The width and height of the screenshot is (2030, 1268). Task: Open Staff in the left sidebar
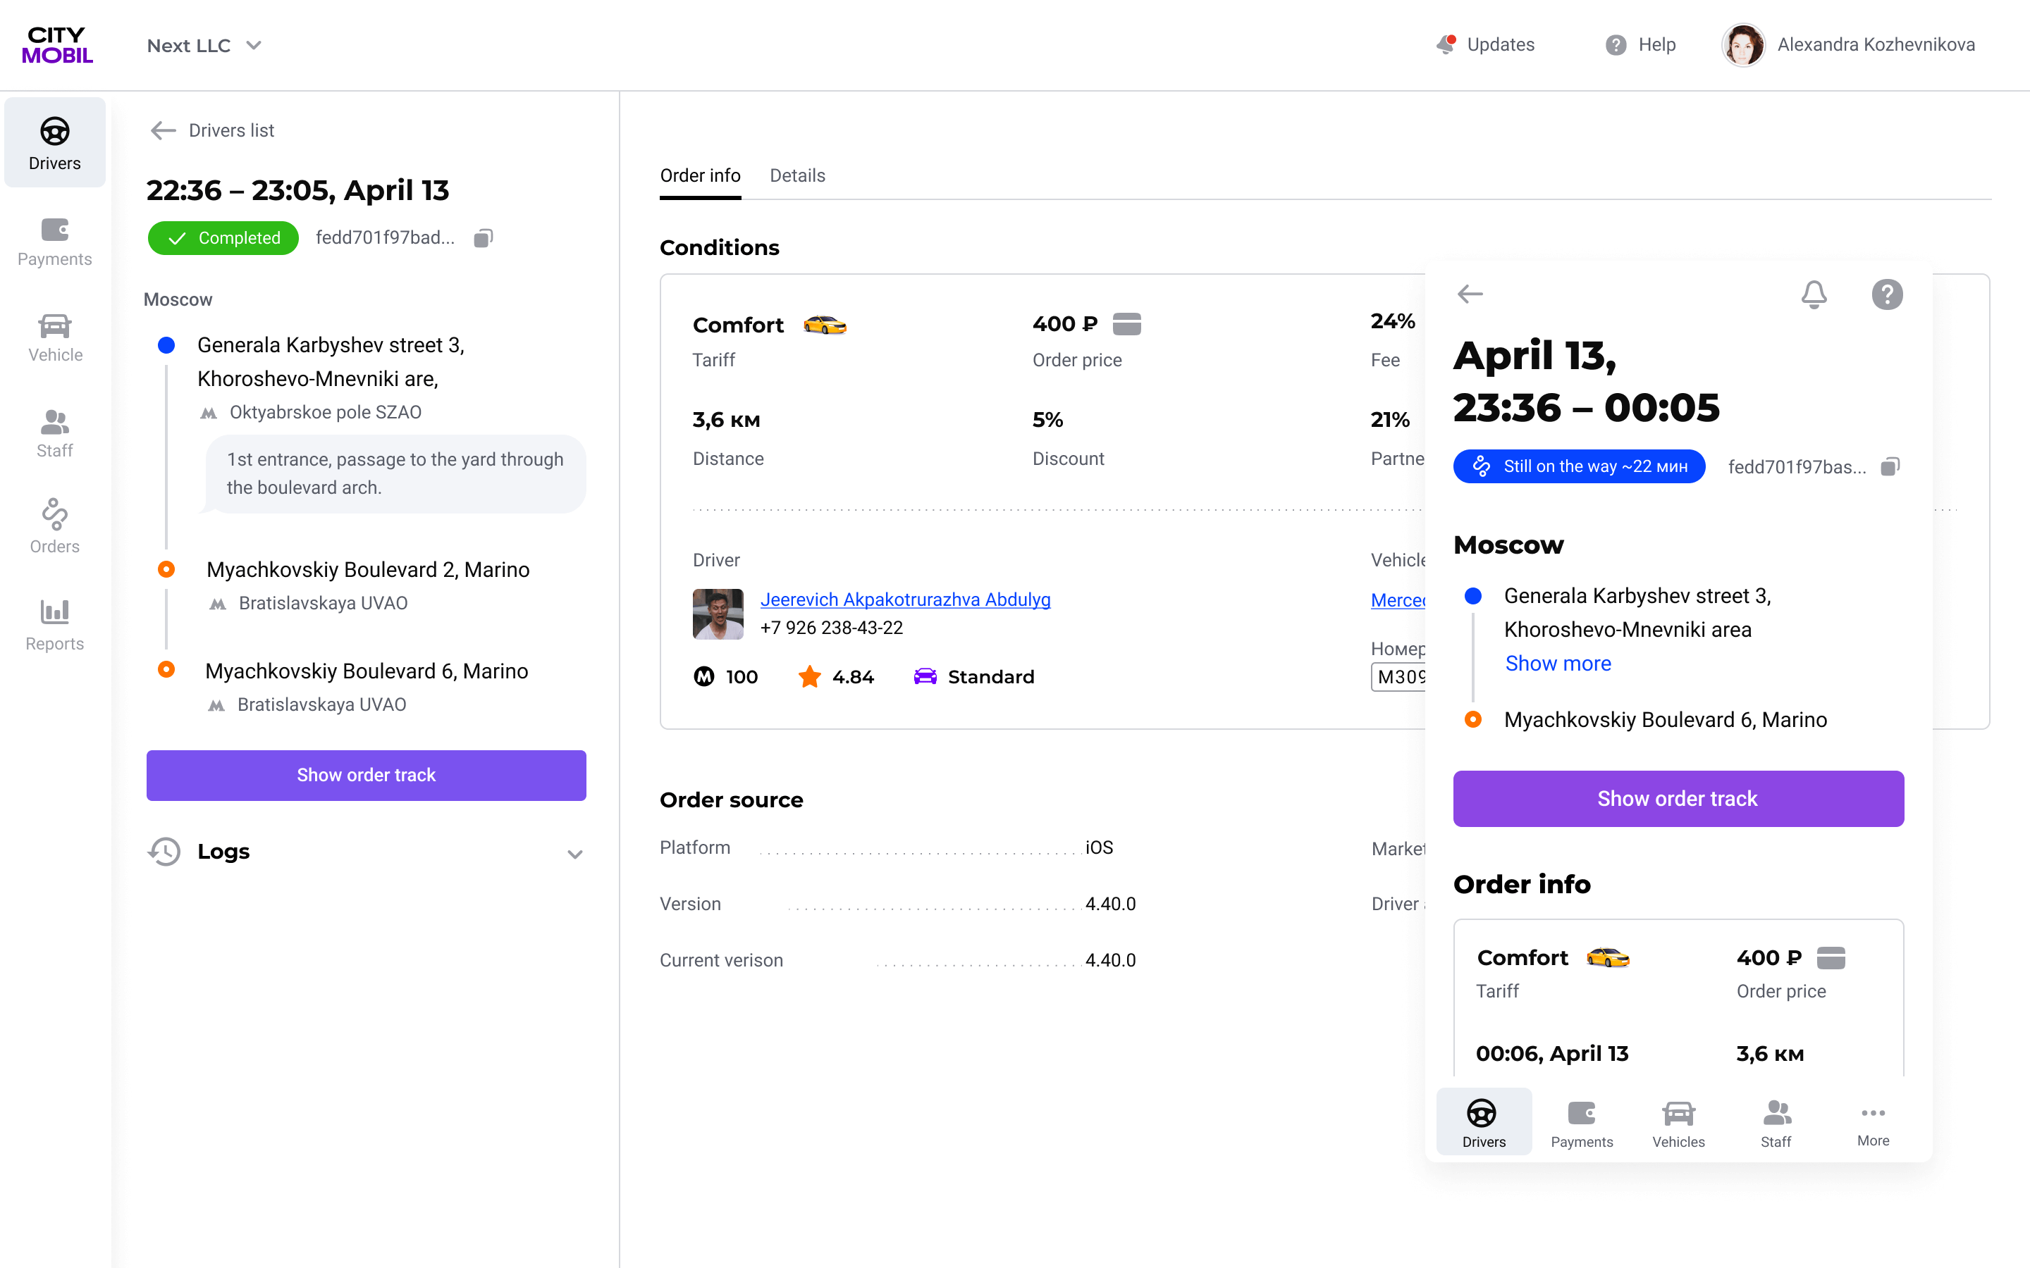(x=54, y=433)
